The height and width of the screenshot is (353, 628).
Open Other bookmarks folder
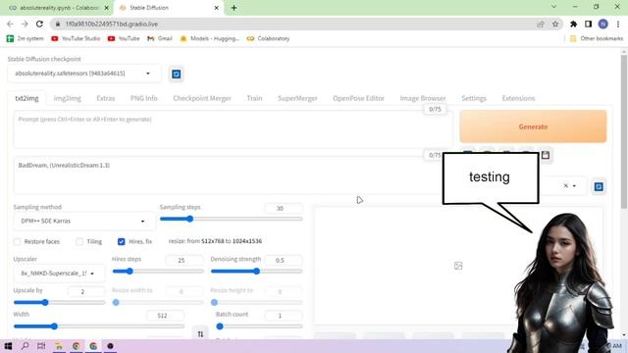pyautogui.click(x=597, y=38)
